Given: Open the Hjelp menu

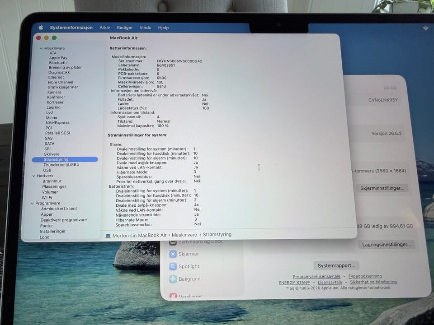Looking at the screenshot, I should pyautogui.click(x=163, y=28).
